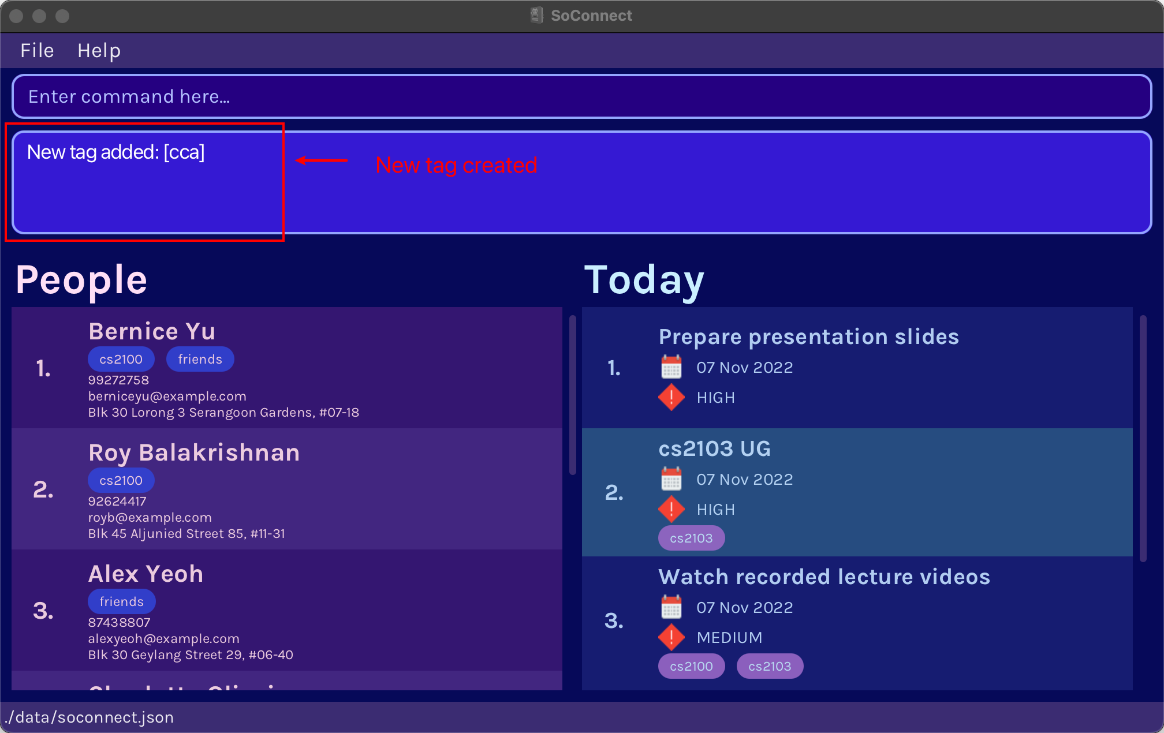Click the red priority icon for cs2103 UG task
Image resolution: width=1164 pixels, height=733 pixels.
tap(671, 509)
